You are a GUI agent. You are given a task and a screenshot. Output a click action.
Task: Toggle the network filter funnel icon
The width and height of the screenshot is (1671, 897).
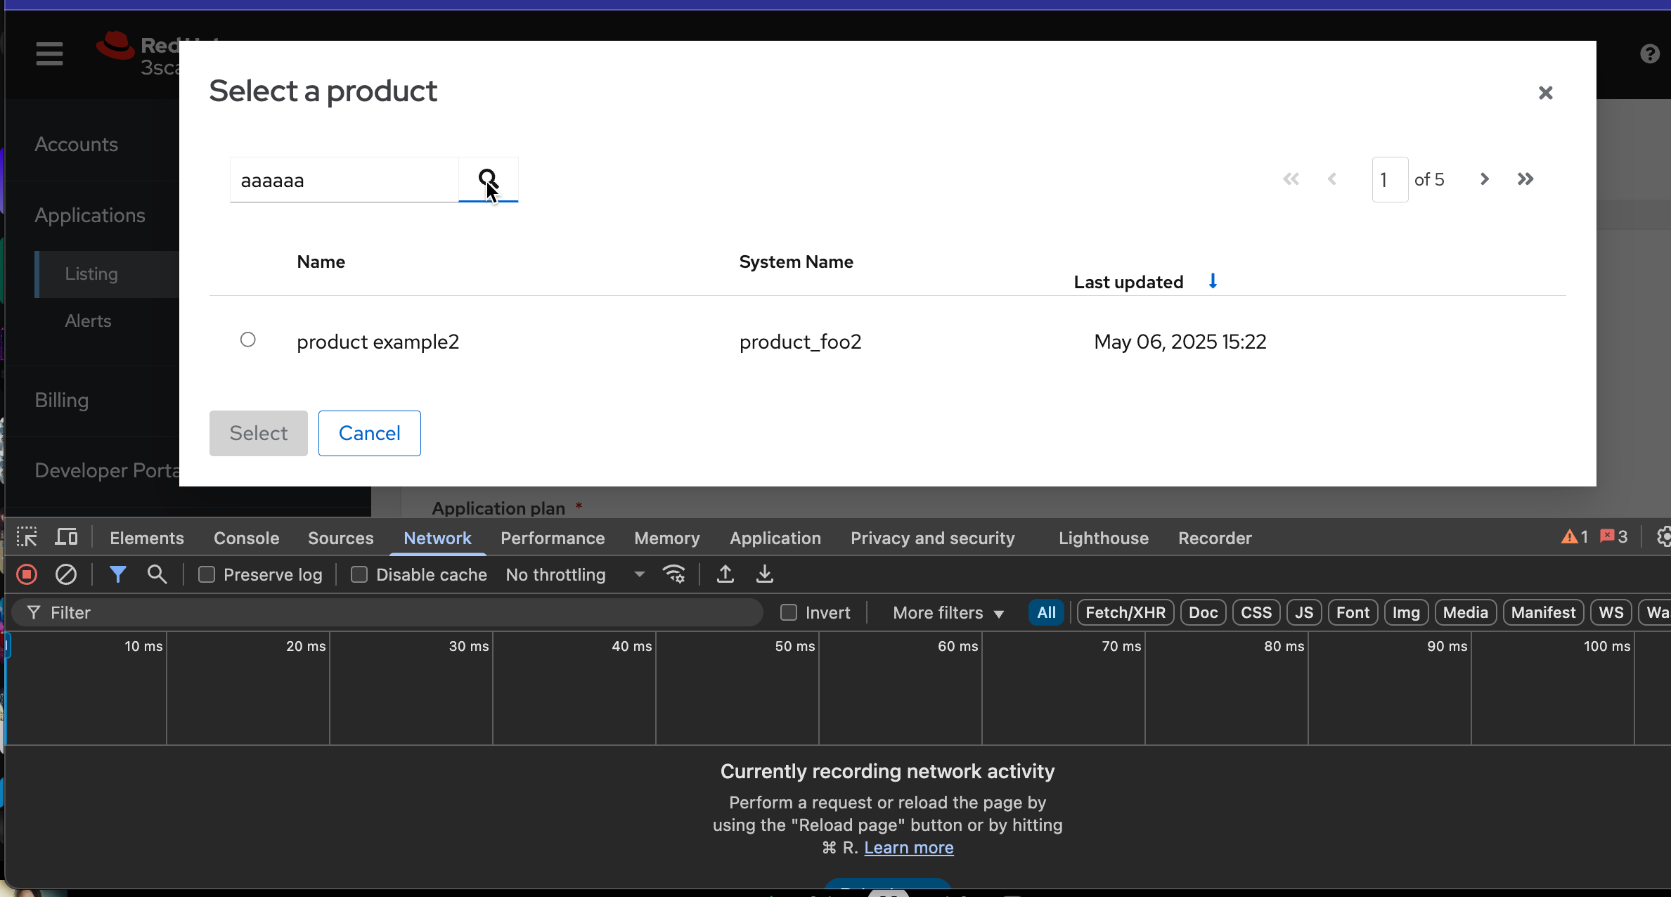(117, 575)
